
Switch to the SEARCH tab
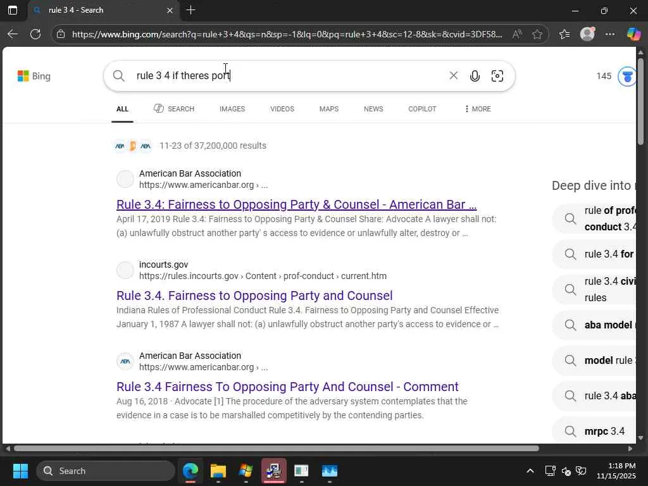coord(174,109)
